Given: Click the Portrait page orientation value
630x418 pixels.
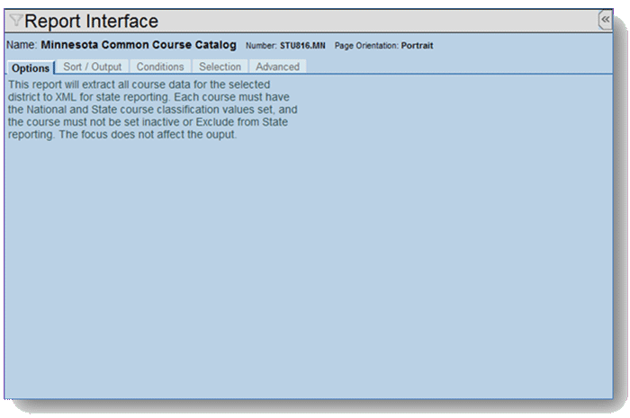Looking at the screenshot, I should tap(417, 46).
